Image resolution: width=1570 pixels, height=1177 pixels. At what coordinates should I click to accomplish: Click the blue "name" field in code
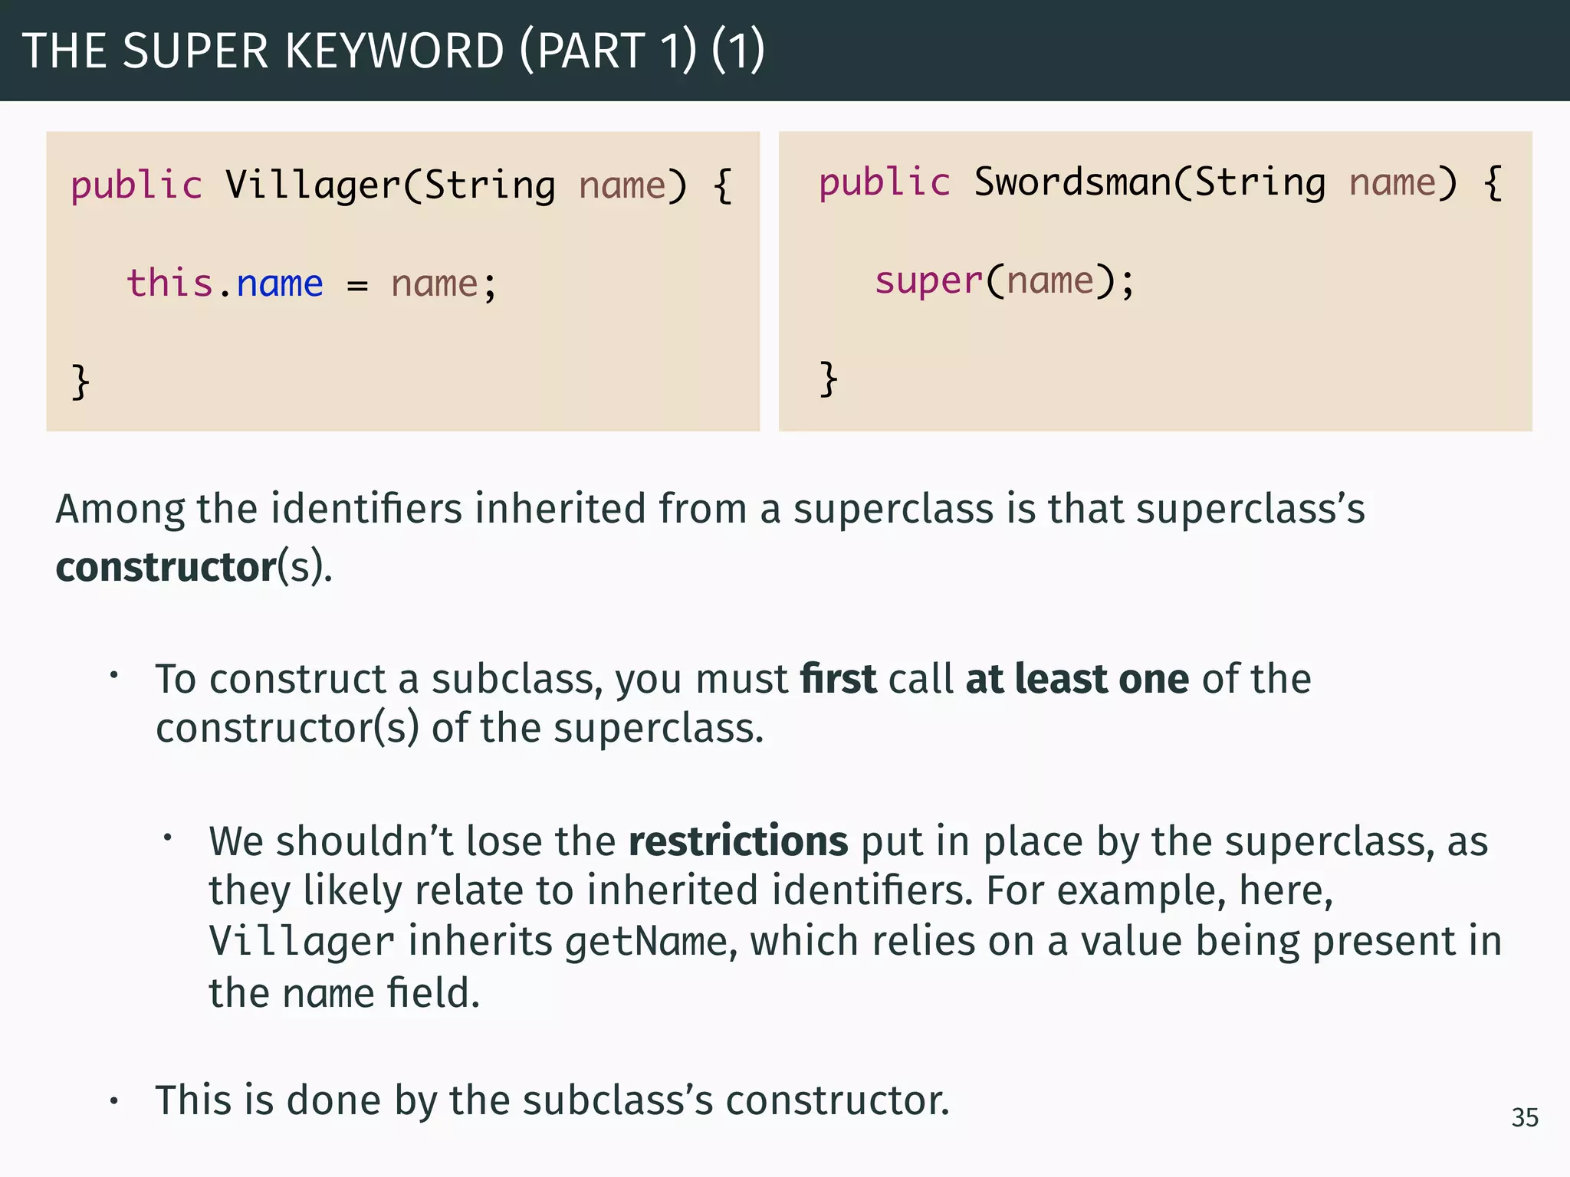(280, 284)
